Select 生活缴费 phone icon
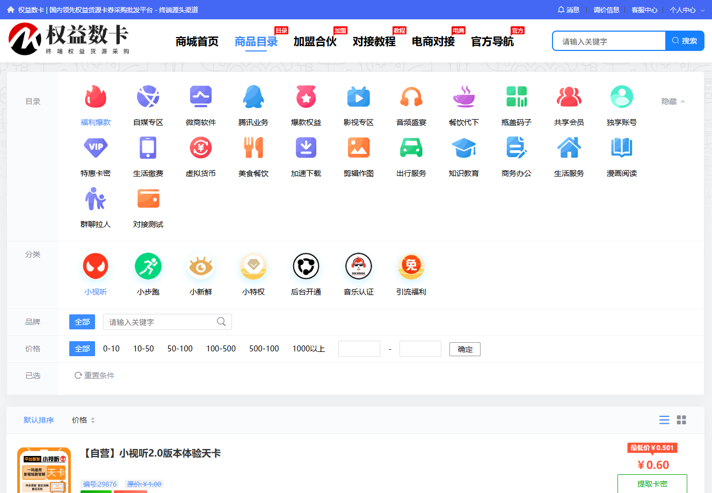Screen dimensions: 712x493 pyautogui.click(x=148, y=148)
